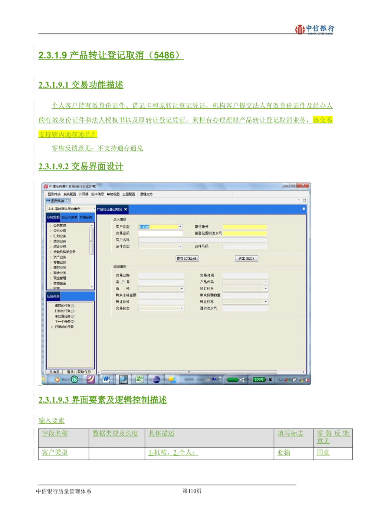Open the 系统配置 menu
Screen dimensions: 371x525
point(69,194)
